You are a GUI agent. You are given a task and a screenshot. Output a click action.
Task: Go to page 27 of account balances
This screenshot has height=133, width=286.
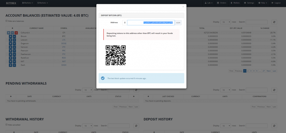[264, 71]
